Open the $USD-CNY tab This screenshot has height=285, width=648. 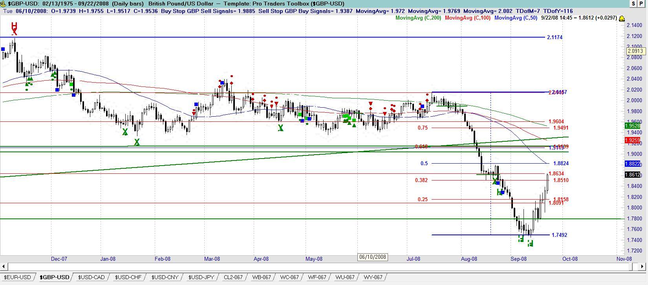(x=165, y=277)
